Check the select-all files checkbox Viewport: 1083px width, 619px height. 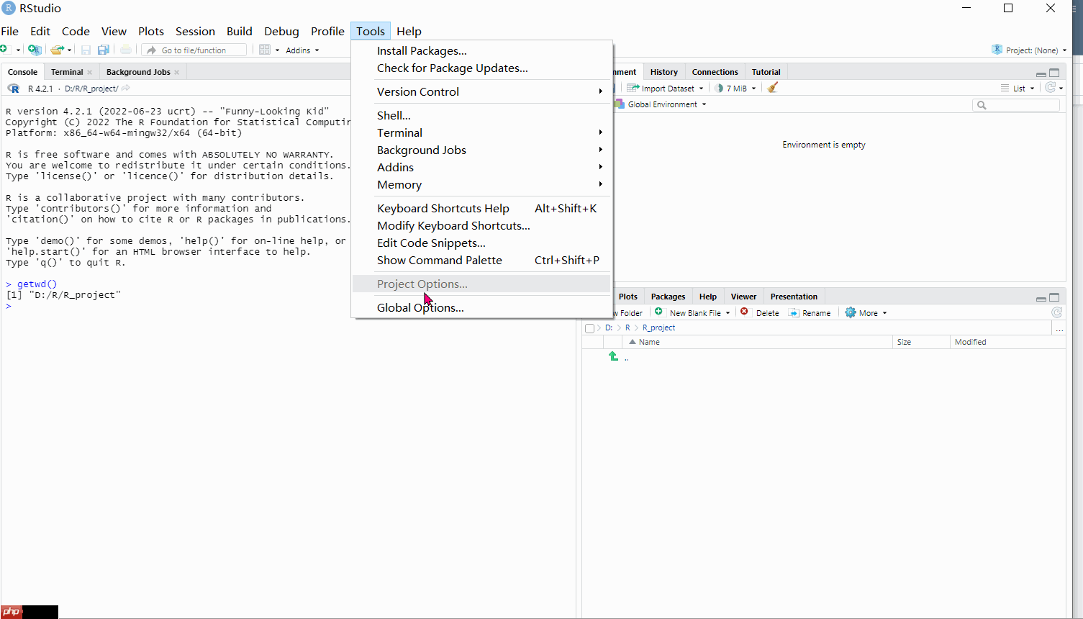pyautogui.click(x=590, y=328)
